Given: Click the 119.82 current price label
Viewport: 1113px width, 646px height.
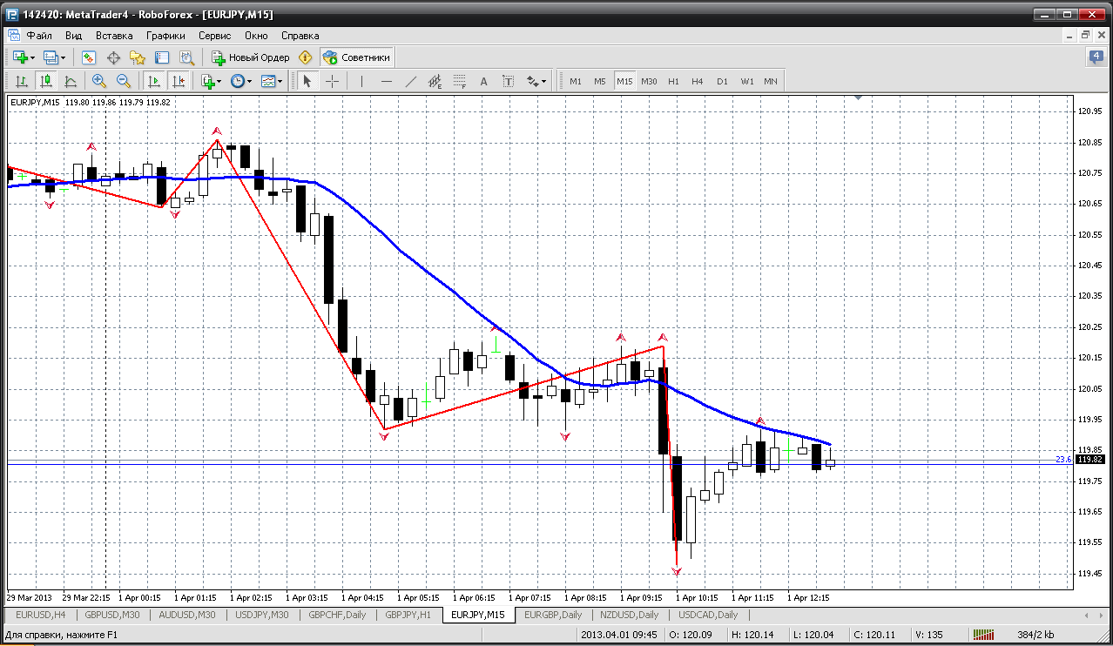Looking at the screenshot, I should [1090, 460].
